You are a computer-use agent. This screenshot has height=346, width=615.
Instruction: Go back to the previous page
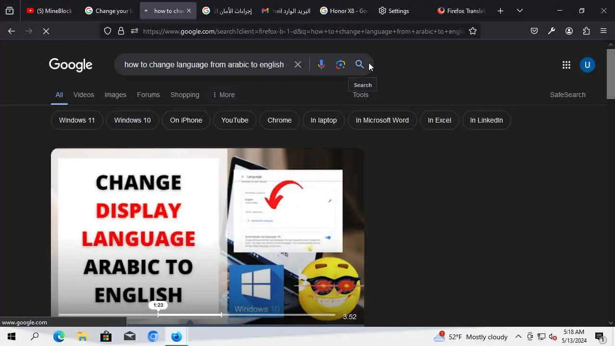coord(12,31)
